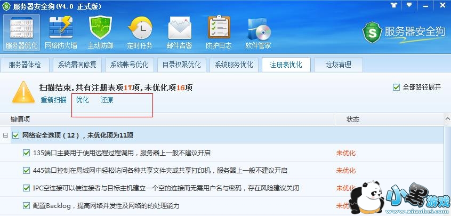Select the 配置Backlog description row text
This screenshot has width=451, height=216.
click(x=106, y=206)
